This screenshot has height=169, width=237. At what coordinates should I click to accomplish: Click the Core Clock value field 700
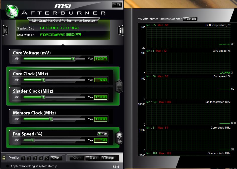pyautogui.click(x=101, y=80)
